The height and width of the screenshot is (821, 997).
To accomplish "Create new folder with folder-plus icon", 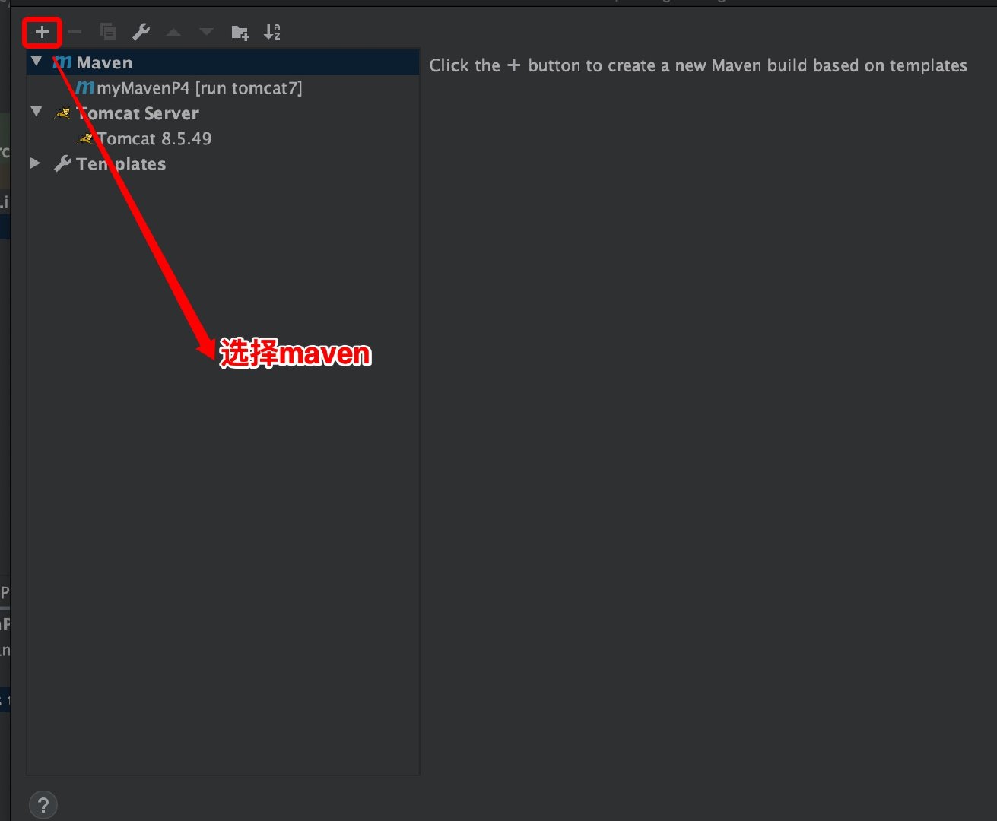I will pos(240,32).
